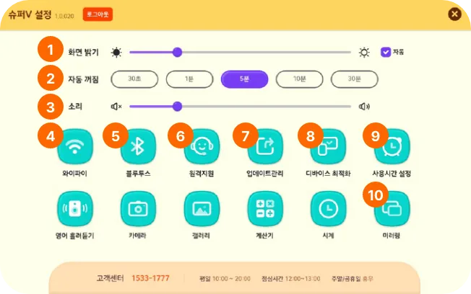Open the 와이파이 (Wi-Fi) settings icon

click(x=75, y=147)
